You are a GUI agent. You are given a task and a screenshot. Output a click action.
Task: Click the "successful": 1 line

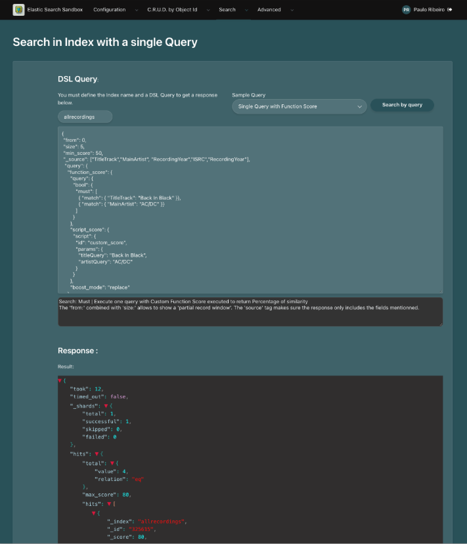[106, 421]
